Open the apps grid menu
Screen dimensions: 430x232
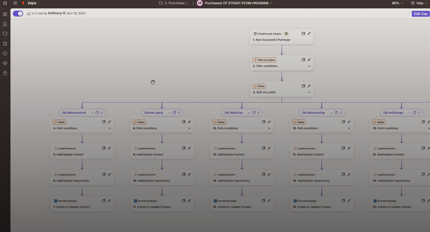point(15,3)
